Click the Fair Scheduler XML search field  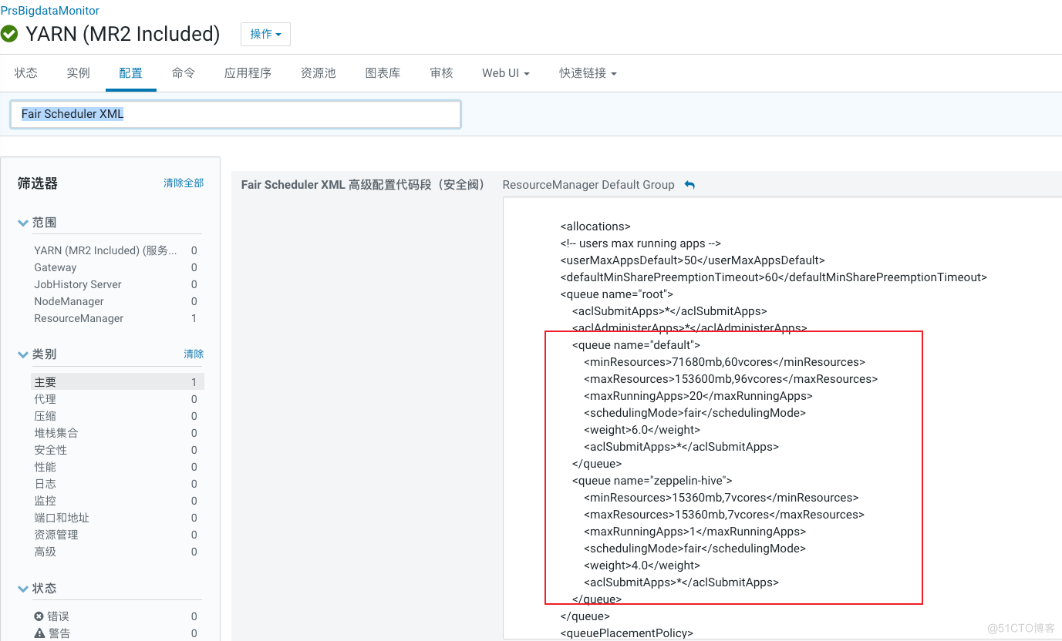pos(235,113)
